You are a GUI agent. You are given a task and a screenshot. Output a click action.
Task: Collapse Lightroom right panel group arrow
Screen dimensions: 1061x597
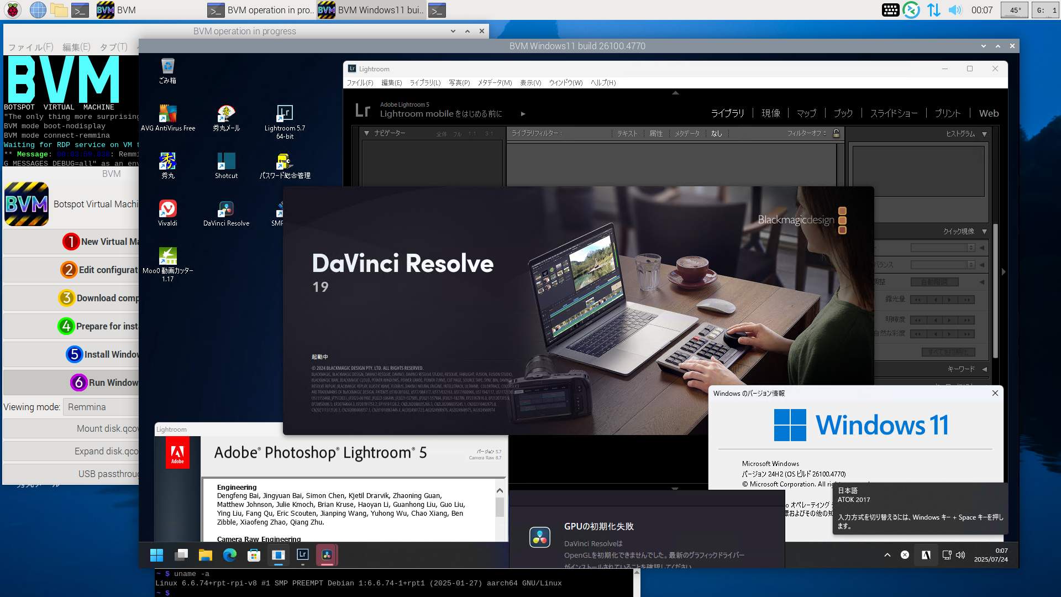1004,271
